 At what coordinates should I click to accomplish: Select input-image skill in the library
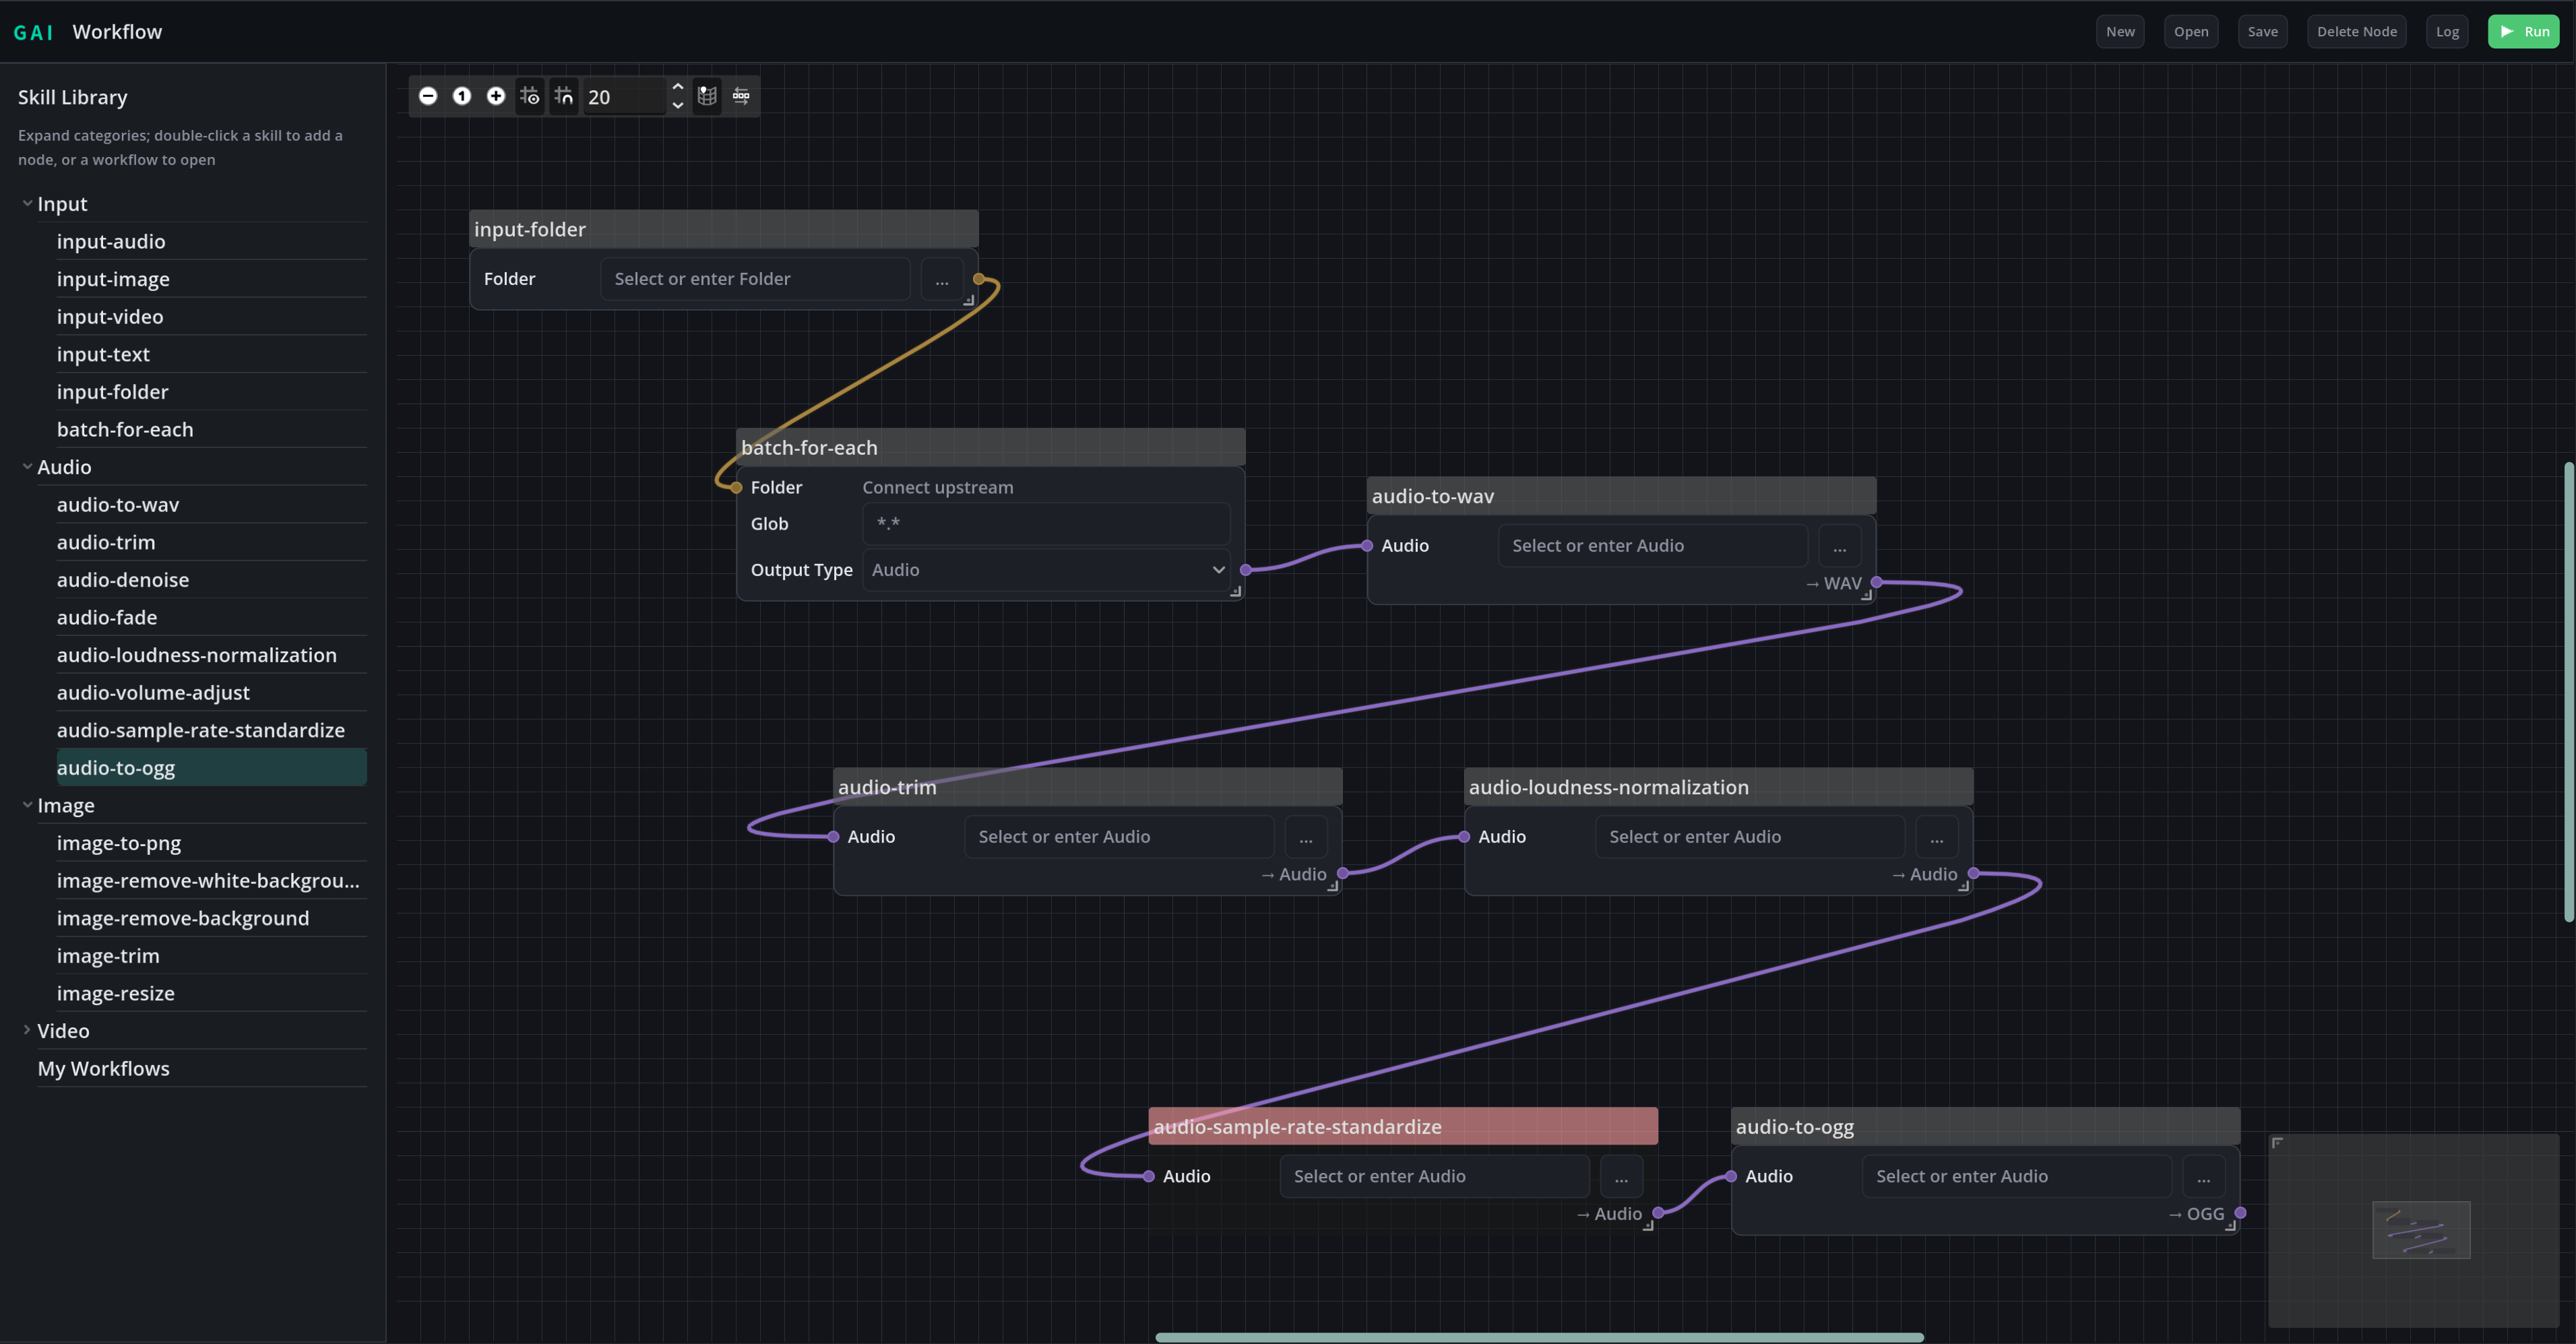click(211, 279)
